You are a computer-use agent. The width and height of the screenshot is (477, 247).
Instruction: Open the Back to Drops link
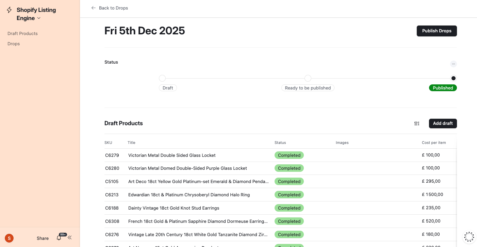pos(113,8)
